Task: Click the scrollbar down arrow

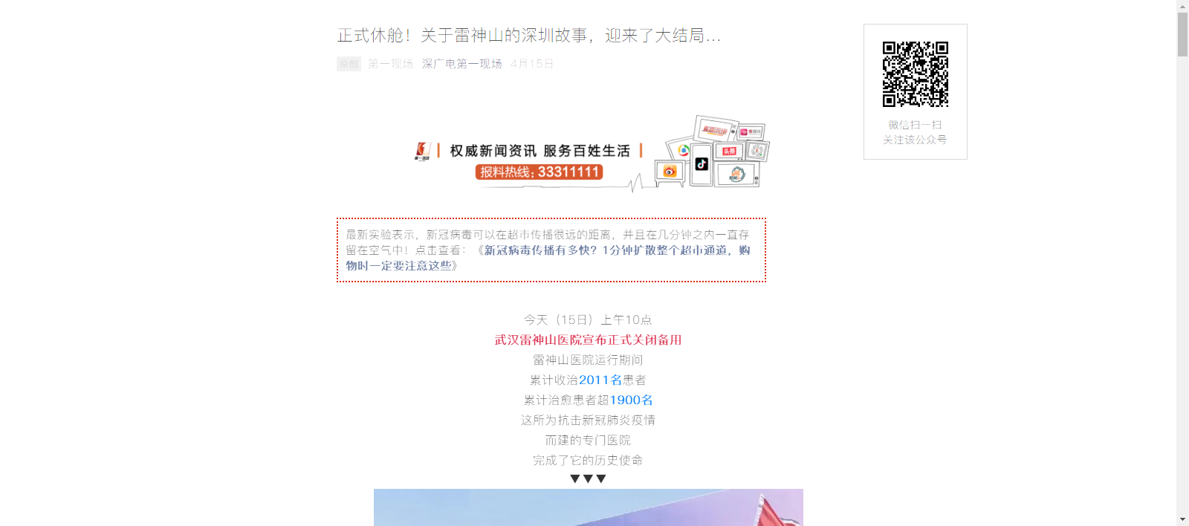Action: 1182,519
